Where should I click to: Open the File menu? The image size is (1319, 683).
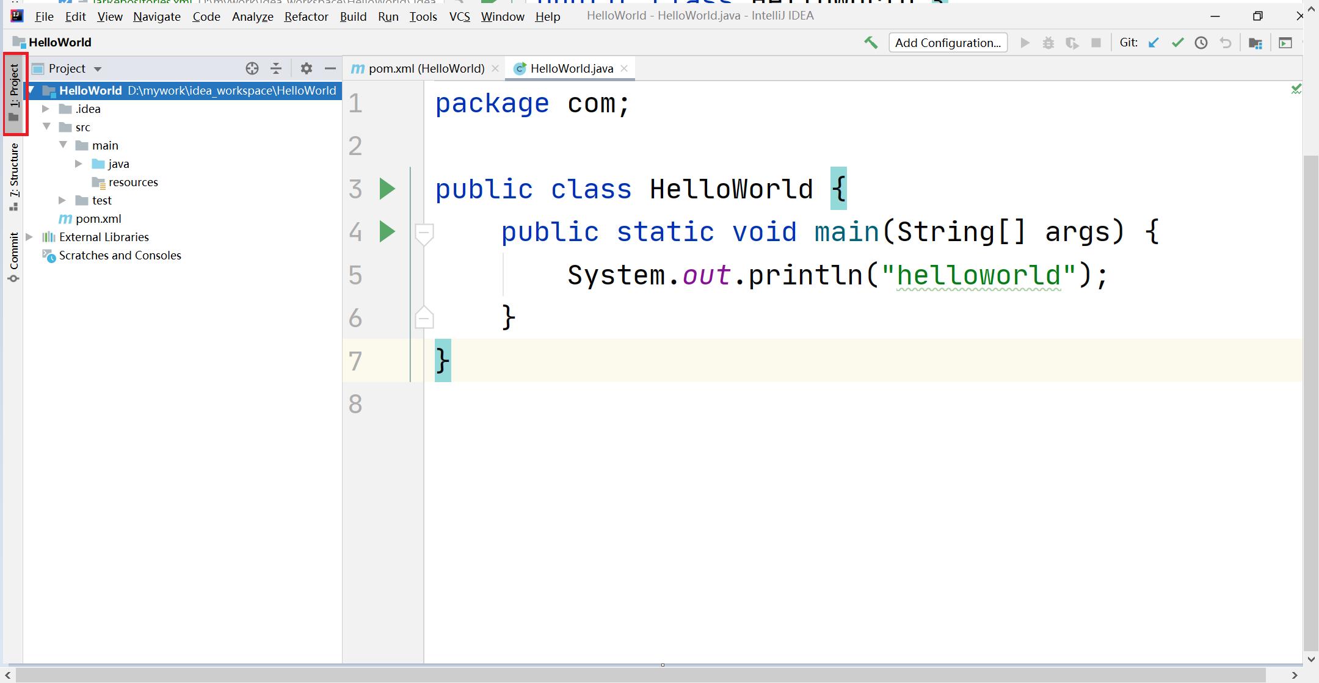pyautogui.click(x=45, y=16)
